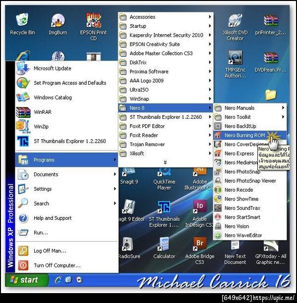Image resolution: width=297 pixels, height=303 pixels.
Task: Click the WinZip icon in Start menu
Action: pos(23,127)
